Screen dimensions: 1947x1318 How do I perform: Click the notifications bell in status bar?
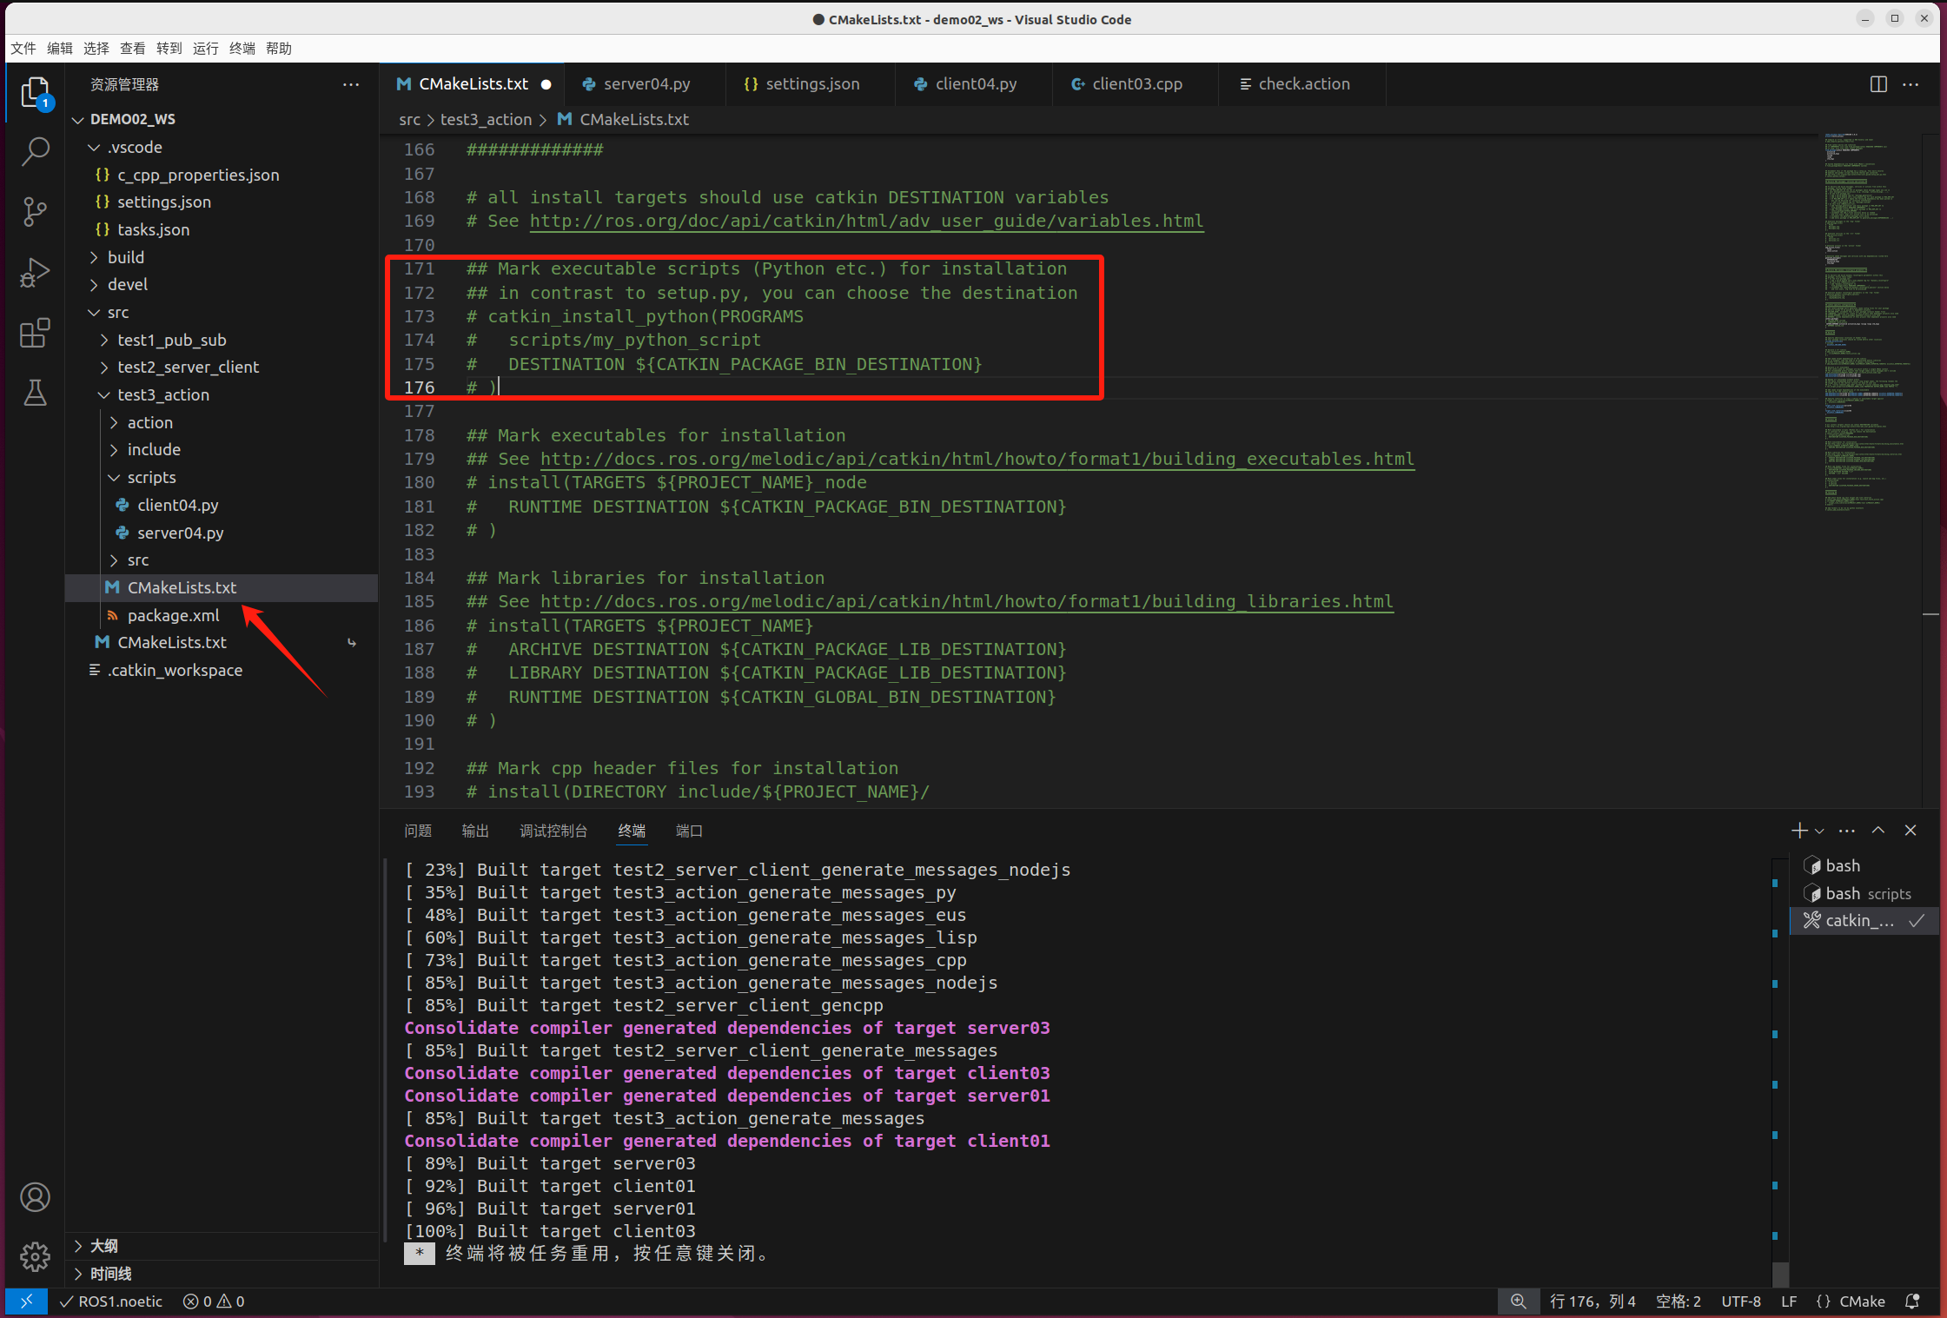1912,1301
